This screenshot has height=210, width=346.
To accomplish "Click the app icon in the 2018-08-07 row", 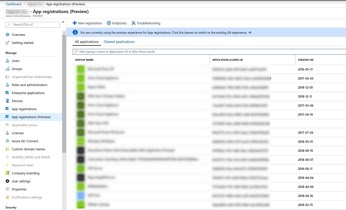I will (x=81, y=160).
